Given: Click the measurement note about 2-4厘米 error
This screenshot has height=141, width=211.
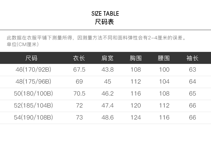Looking at the screenshot, I should click(x=96, y=38).
